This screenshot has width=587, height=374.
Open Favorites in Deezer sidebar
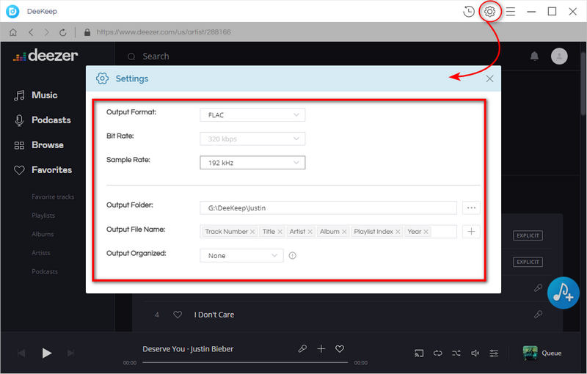pyautogui.click(x=43, y=170)
